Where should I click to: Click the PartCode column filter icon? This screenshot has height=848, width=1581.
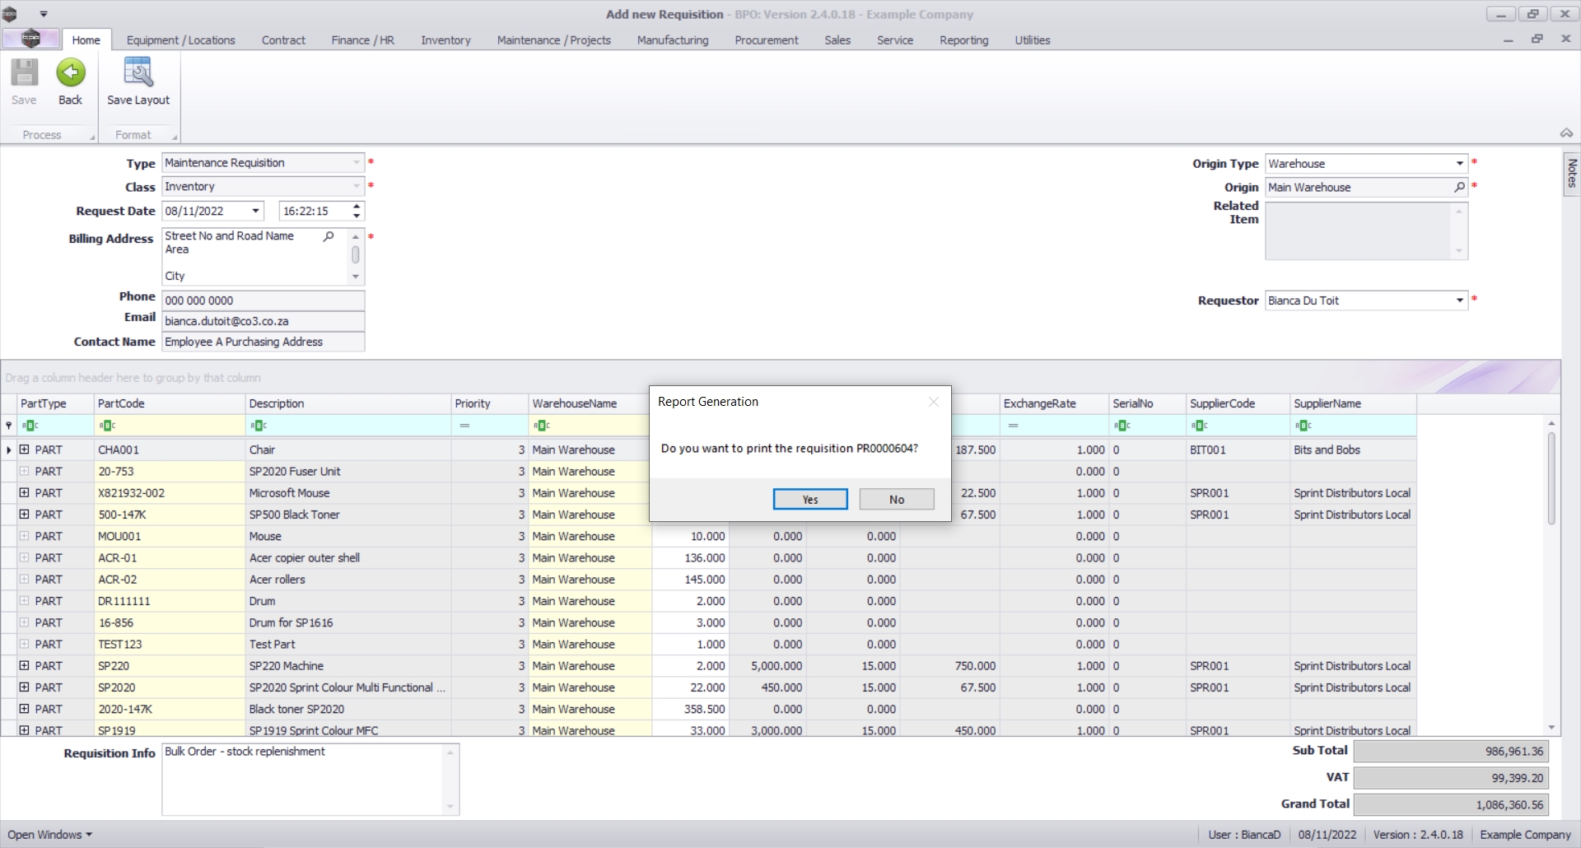coord(106,426)
